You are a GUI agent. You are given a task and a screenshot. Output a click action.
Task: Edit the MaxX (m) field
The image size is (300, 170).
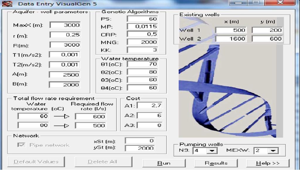tap(65, 25)
